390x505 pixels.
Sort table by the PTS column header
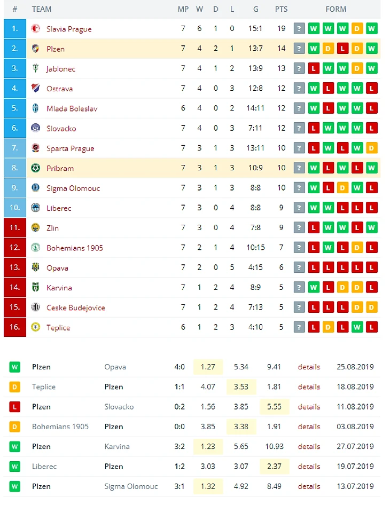coord(281,9)
